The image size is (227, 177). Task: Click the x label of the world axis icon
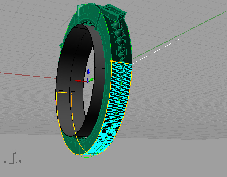5,161
